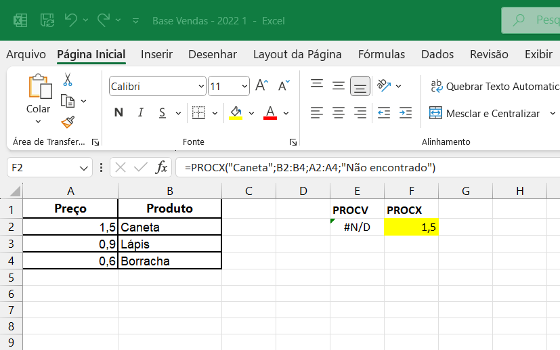Viewport: 560px width, 350px height.
Task: Increase font size with larger A
Action: (x=262, y=86)
